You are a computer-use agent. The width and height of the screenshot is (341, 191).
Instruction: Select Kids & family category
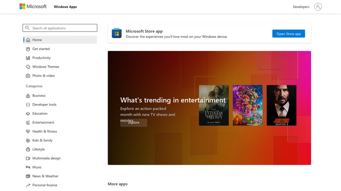[60, 140]
